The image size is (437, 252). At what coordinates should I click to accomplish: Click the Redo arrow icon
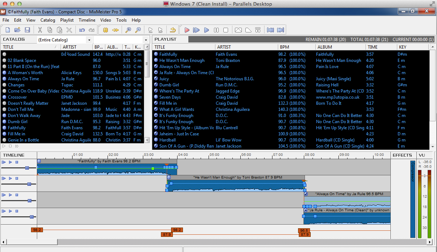pyautogui.click(x=91, y=30)
